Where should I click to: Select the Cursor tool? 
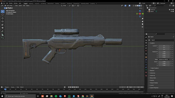[3, 15]
